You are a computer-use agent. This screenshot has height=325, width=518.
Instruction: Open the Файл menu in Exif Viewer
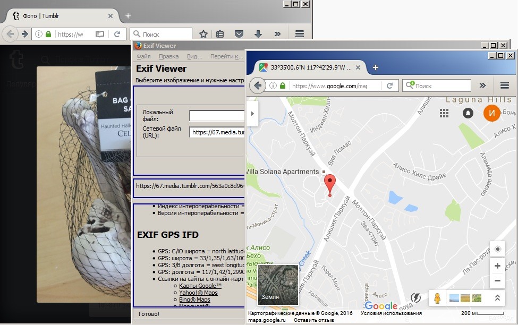pos(143,56)
